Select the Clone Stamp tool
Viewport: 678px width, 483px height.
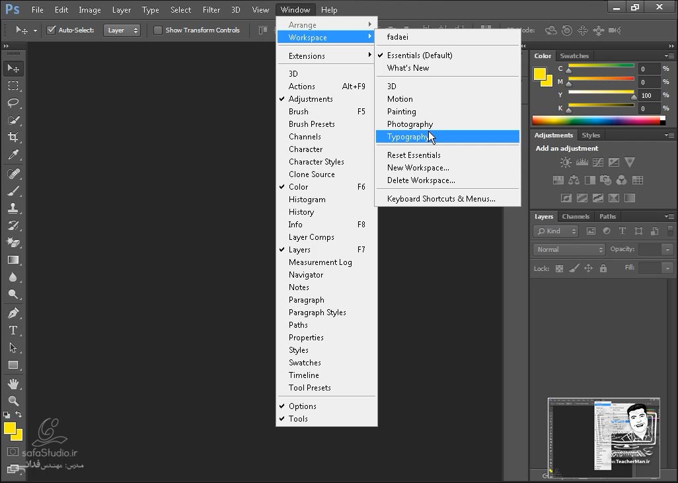(13, 208)
